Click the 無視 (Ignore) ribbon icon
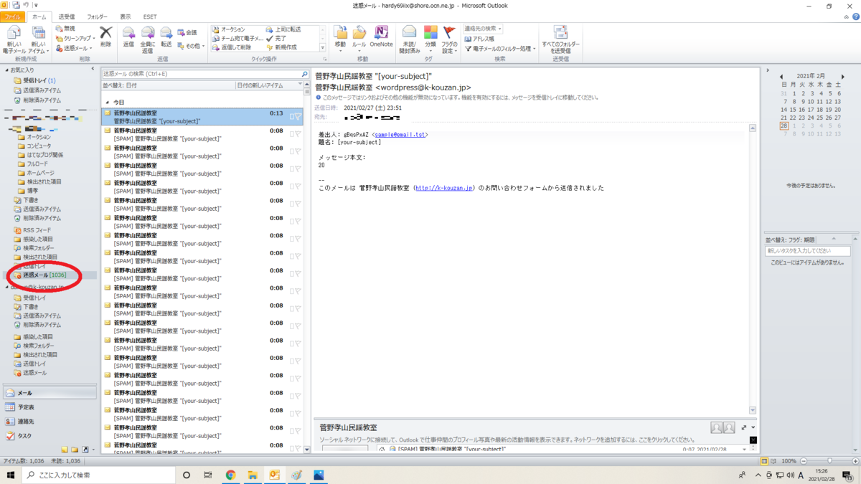This screenshot has height=484, width=861. 65,29
